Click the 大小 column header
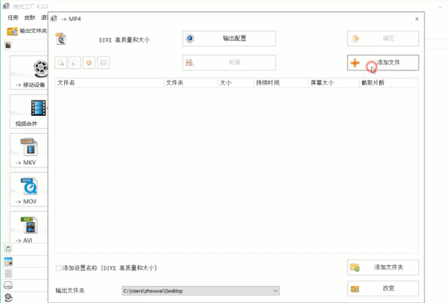This screenshot has height=303, width=448. pos(236,83)
